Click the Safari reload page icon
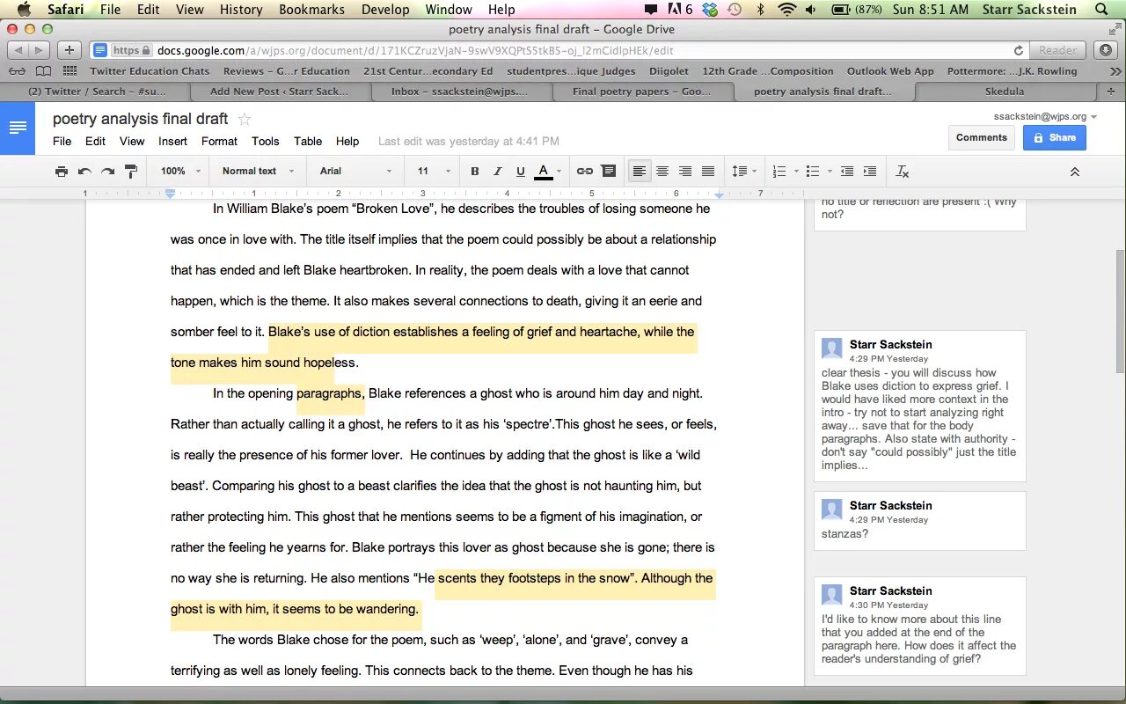 click(1019, 51)
